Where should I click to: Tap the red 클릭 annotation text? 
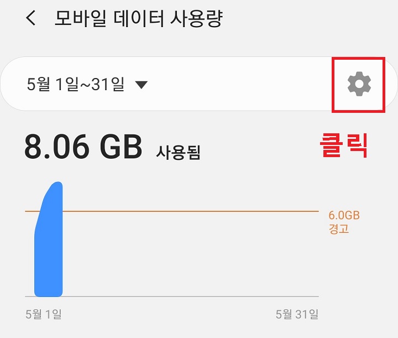click(344, 145)
